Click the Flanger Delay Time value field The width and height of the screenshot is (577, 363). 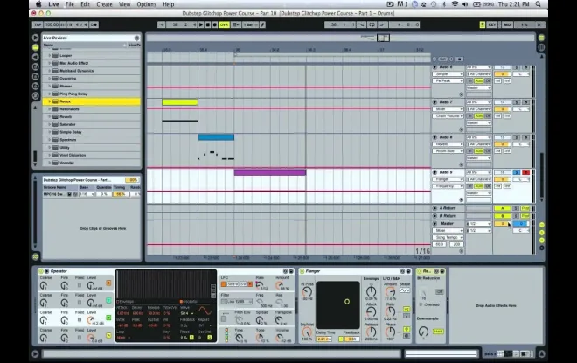(x=324, y=339)
